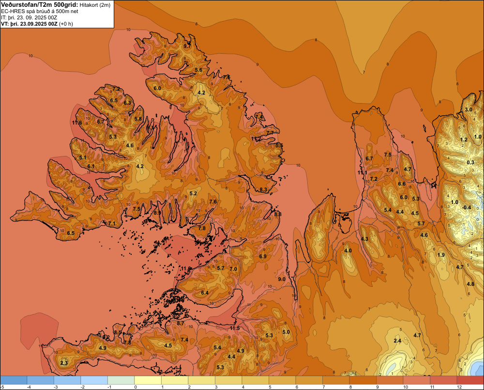
Task: Select legend color between 4 and 5
Action: [x=255, y=380]
